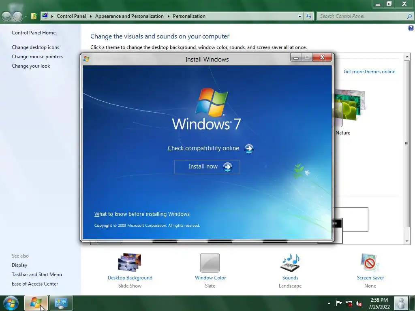Click the Control Panel icon in address bar

[x=45, y=16]
